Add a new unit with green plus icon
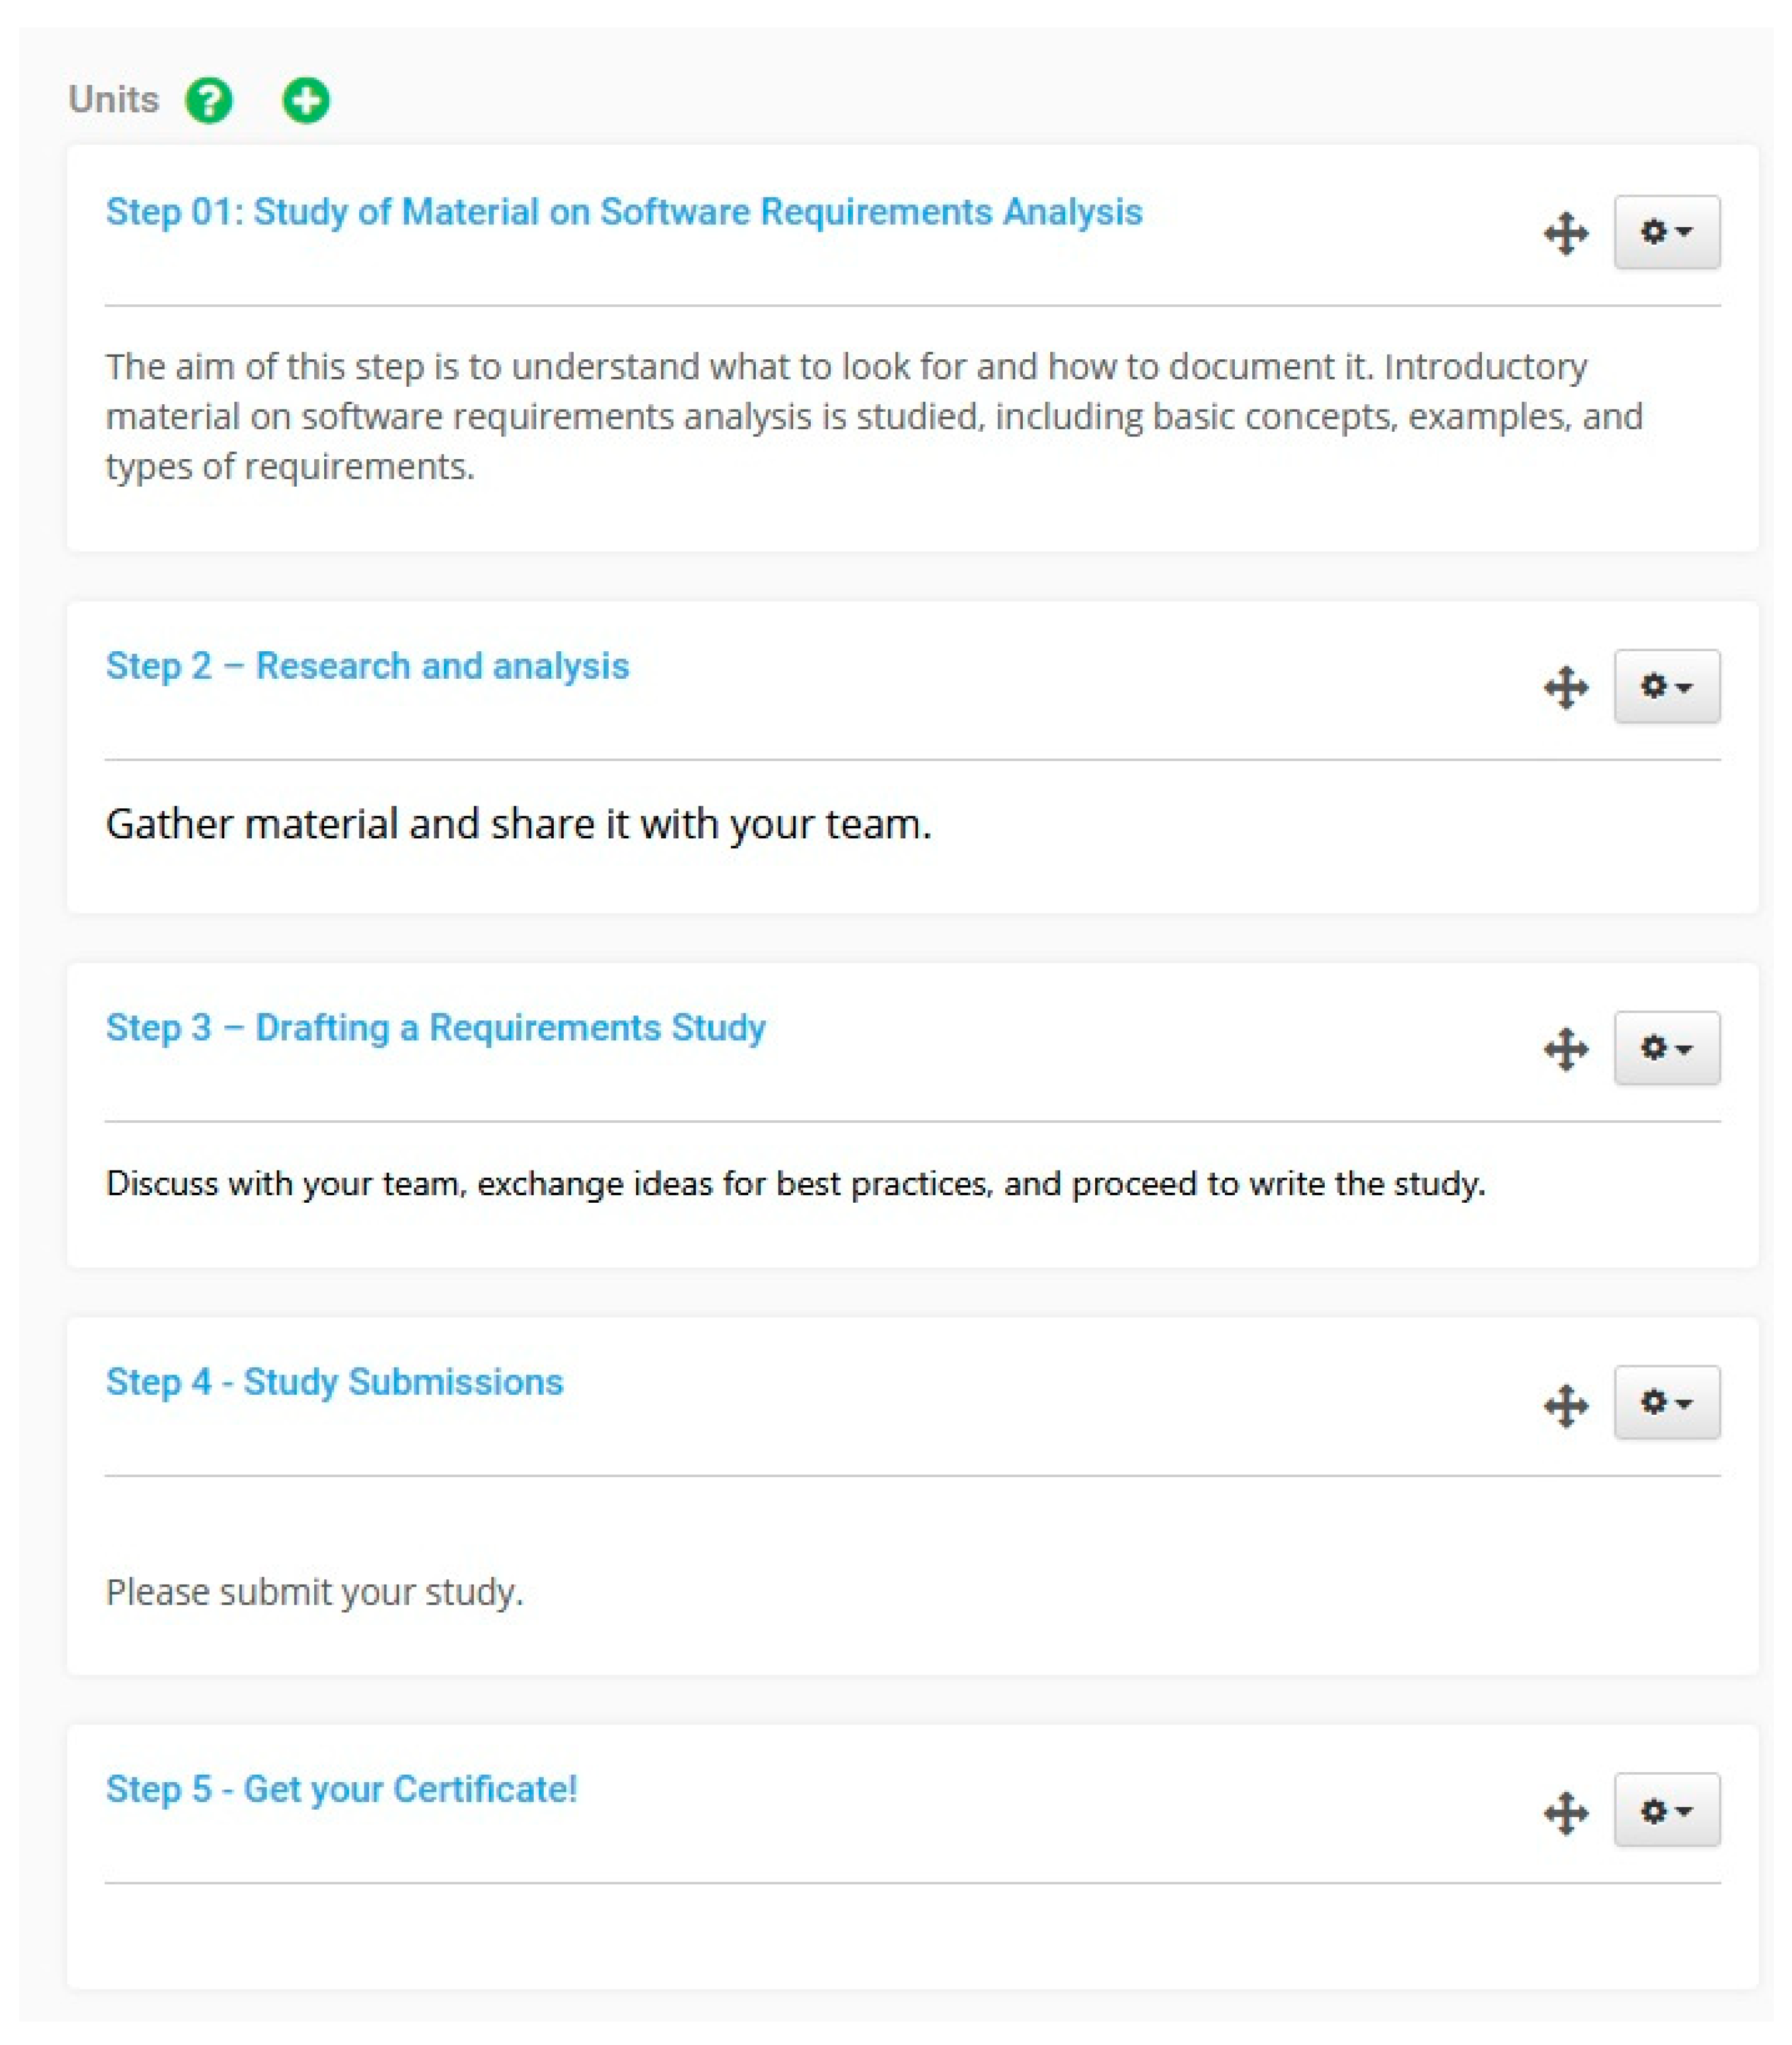Image resolution: width=1792 pixels, height=2045 pixels. tap(306, 100)
